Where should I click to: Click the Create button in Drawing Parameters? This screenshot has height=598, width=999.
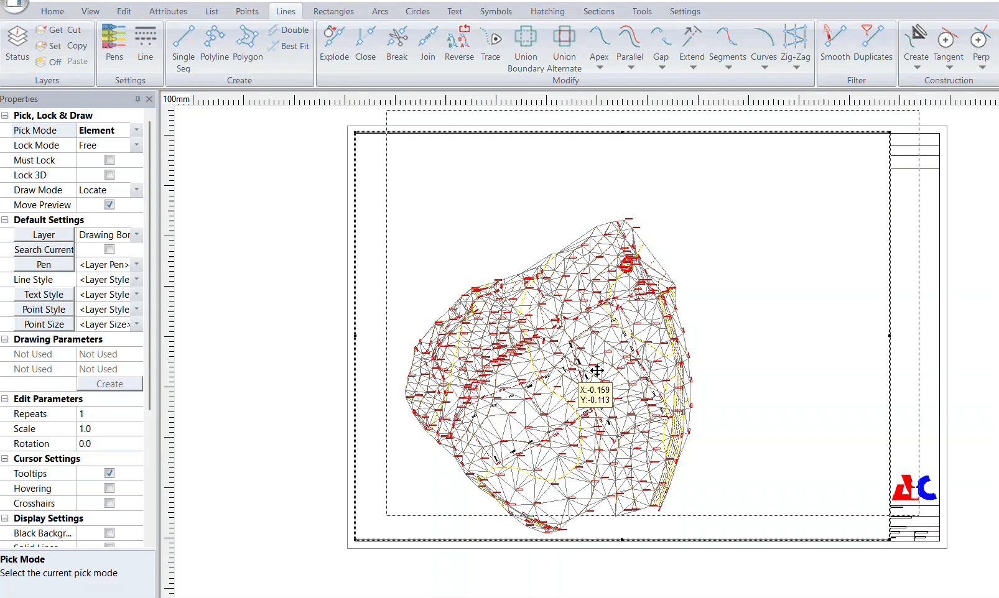[x=109, y=384]
